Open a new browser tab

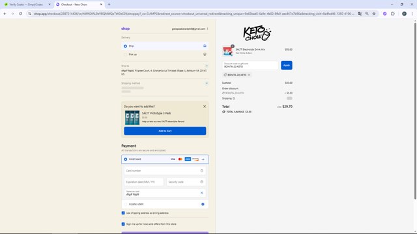pos(109,5)
